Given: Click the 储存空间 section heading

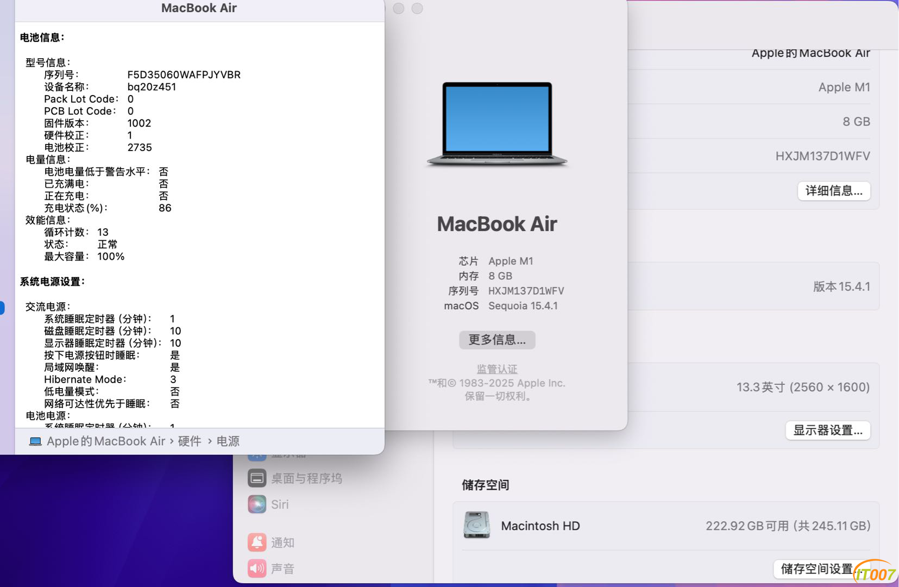Looking at the screenshot, I should [485, 485].
